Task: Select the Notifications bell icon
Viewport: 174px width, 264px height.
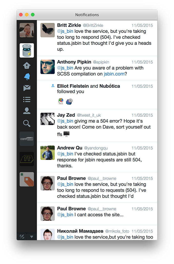Action: click(x=27, y=76)
